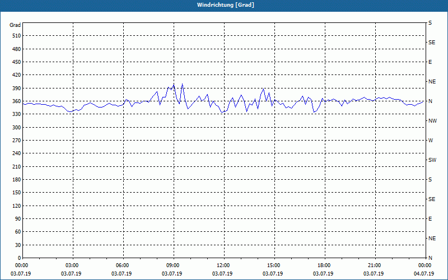448x280 pixels.
Task: Select the 270 degree axis label
Action: point(16,141)
